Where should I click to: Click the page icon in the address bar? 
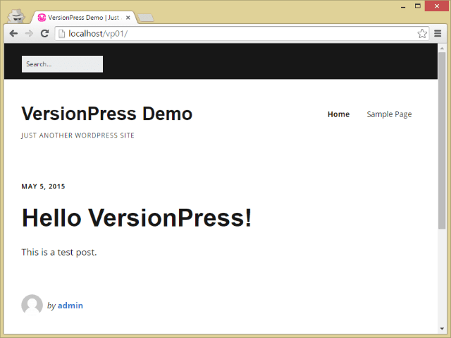(x=61, y=34)
